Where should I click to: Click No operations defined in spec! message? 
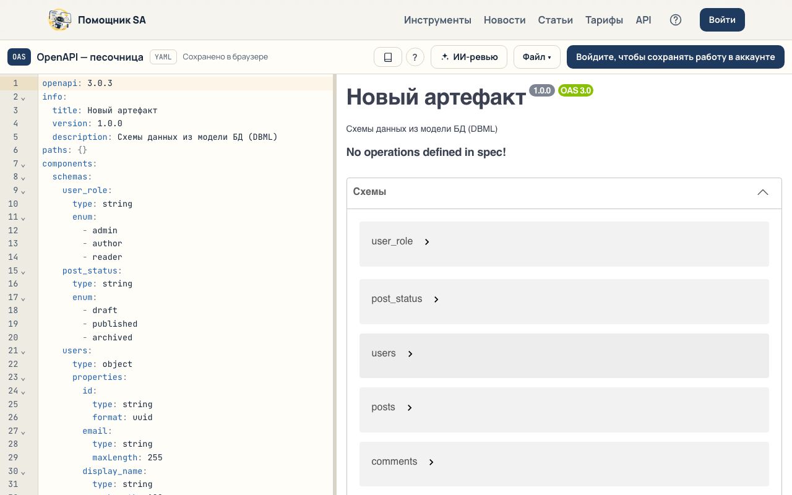[x=426, y=152]
